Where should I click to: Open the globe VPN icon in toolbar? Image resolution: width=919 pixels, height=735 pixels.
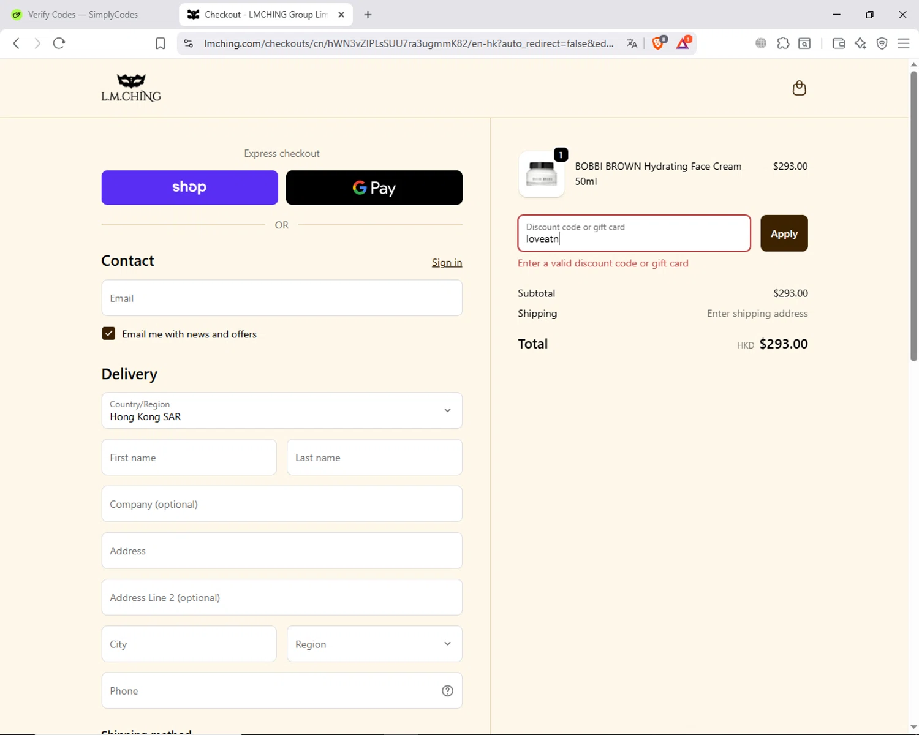point(761,43)
